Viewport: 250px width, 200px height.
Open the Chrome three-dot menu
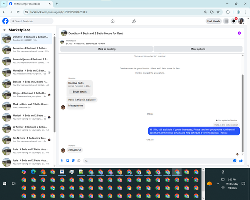pos(245,12)
